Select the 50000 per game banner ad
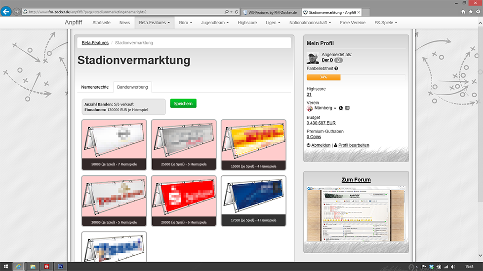483x271 pixels. (114, 144)
